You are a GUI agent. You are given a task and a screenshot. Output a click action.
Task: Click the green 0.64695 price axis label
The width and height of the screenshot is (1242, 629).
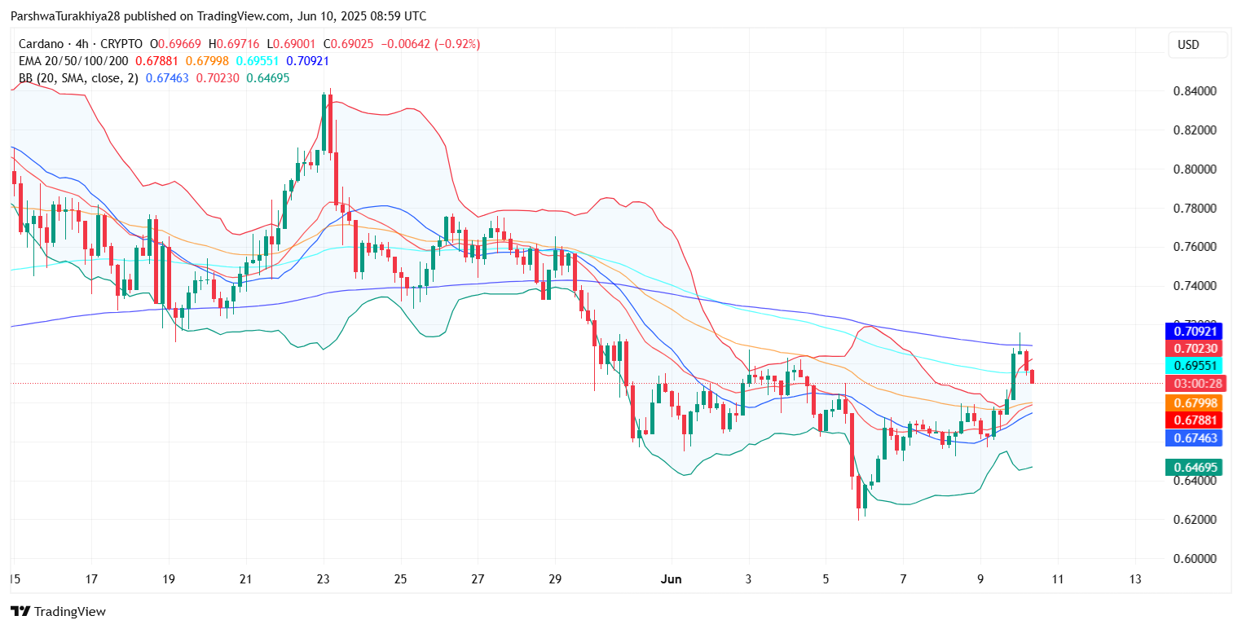[x=1196, y=468]
